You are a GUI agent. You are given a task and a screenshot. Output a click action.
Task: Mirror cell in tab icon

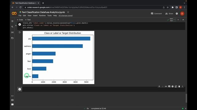click(176, 86)
